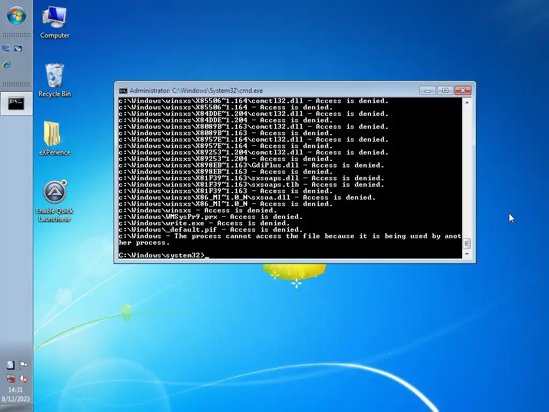Click the tray icon left of flag
The image size is (549, 412).
[11, 365]
